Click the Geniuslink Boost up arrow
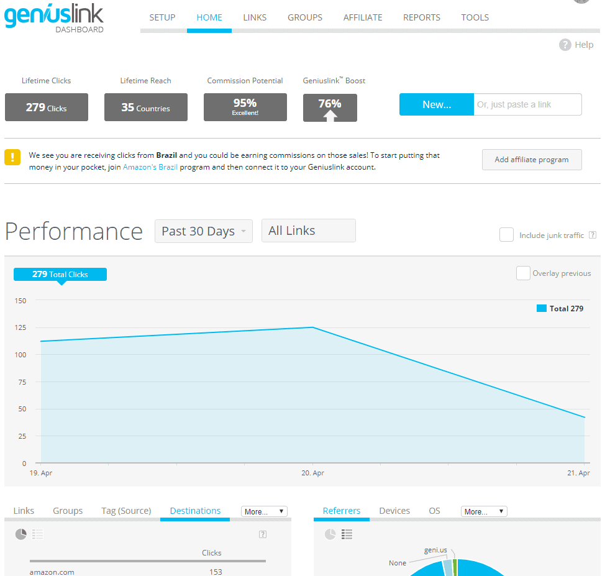 330,116
